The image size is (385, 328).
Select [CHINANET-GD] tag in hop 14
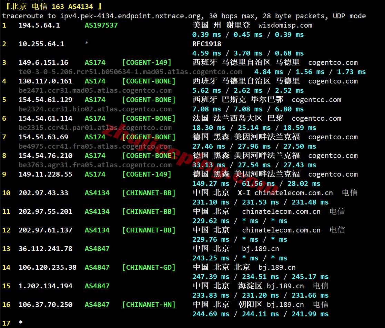pos(149,268)
